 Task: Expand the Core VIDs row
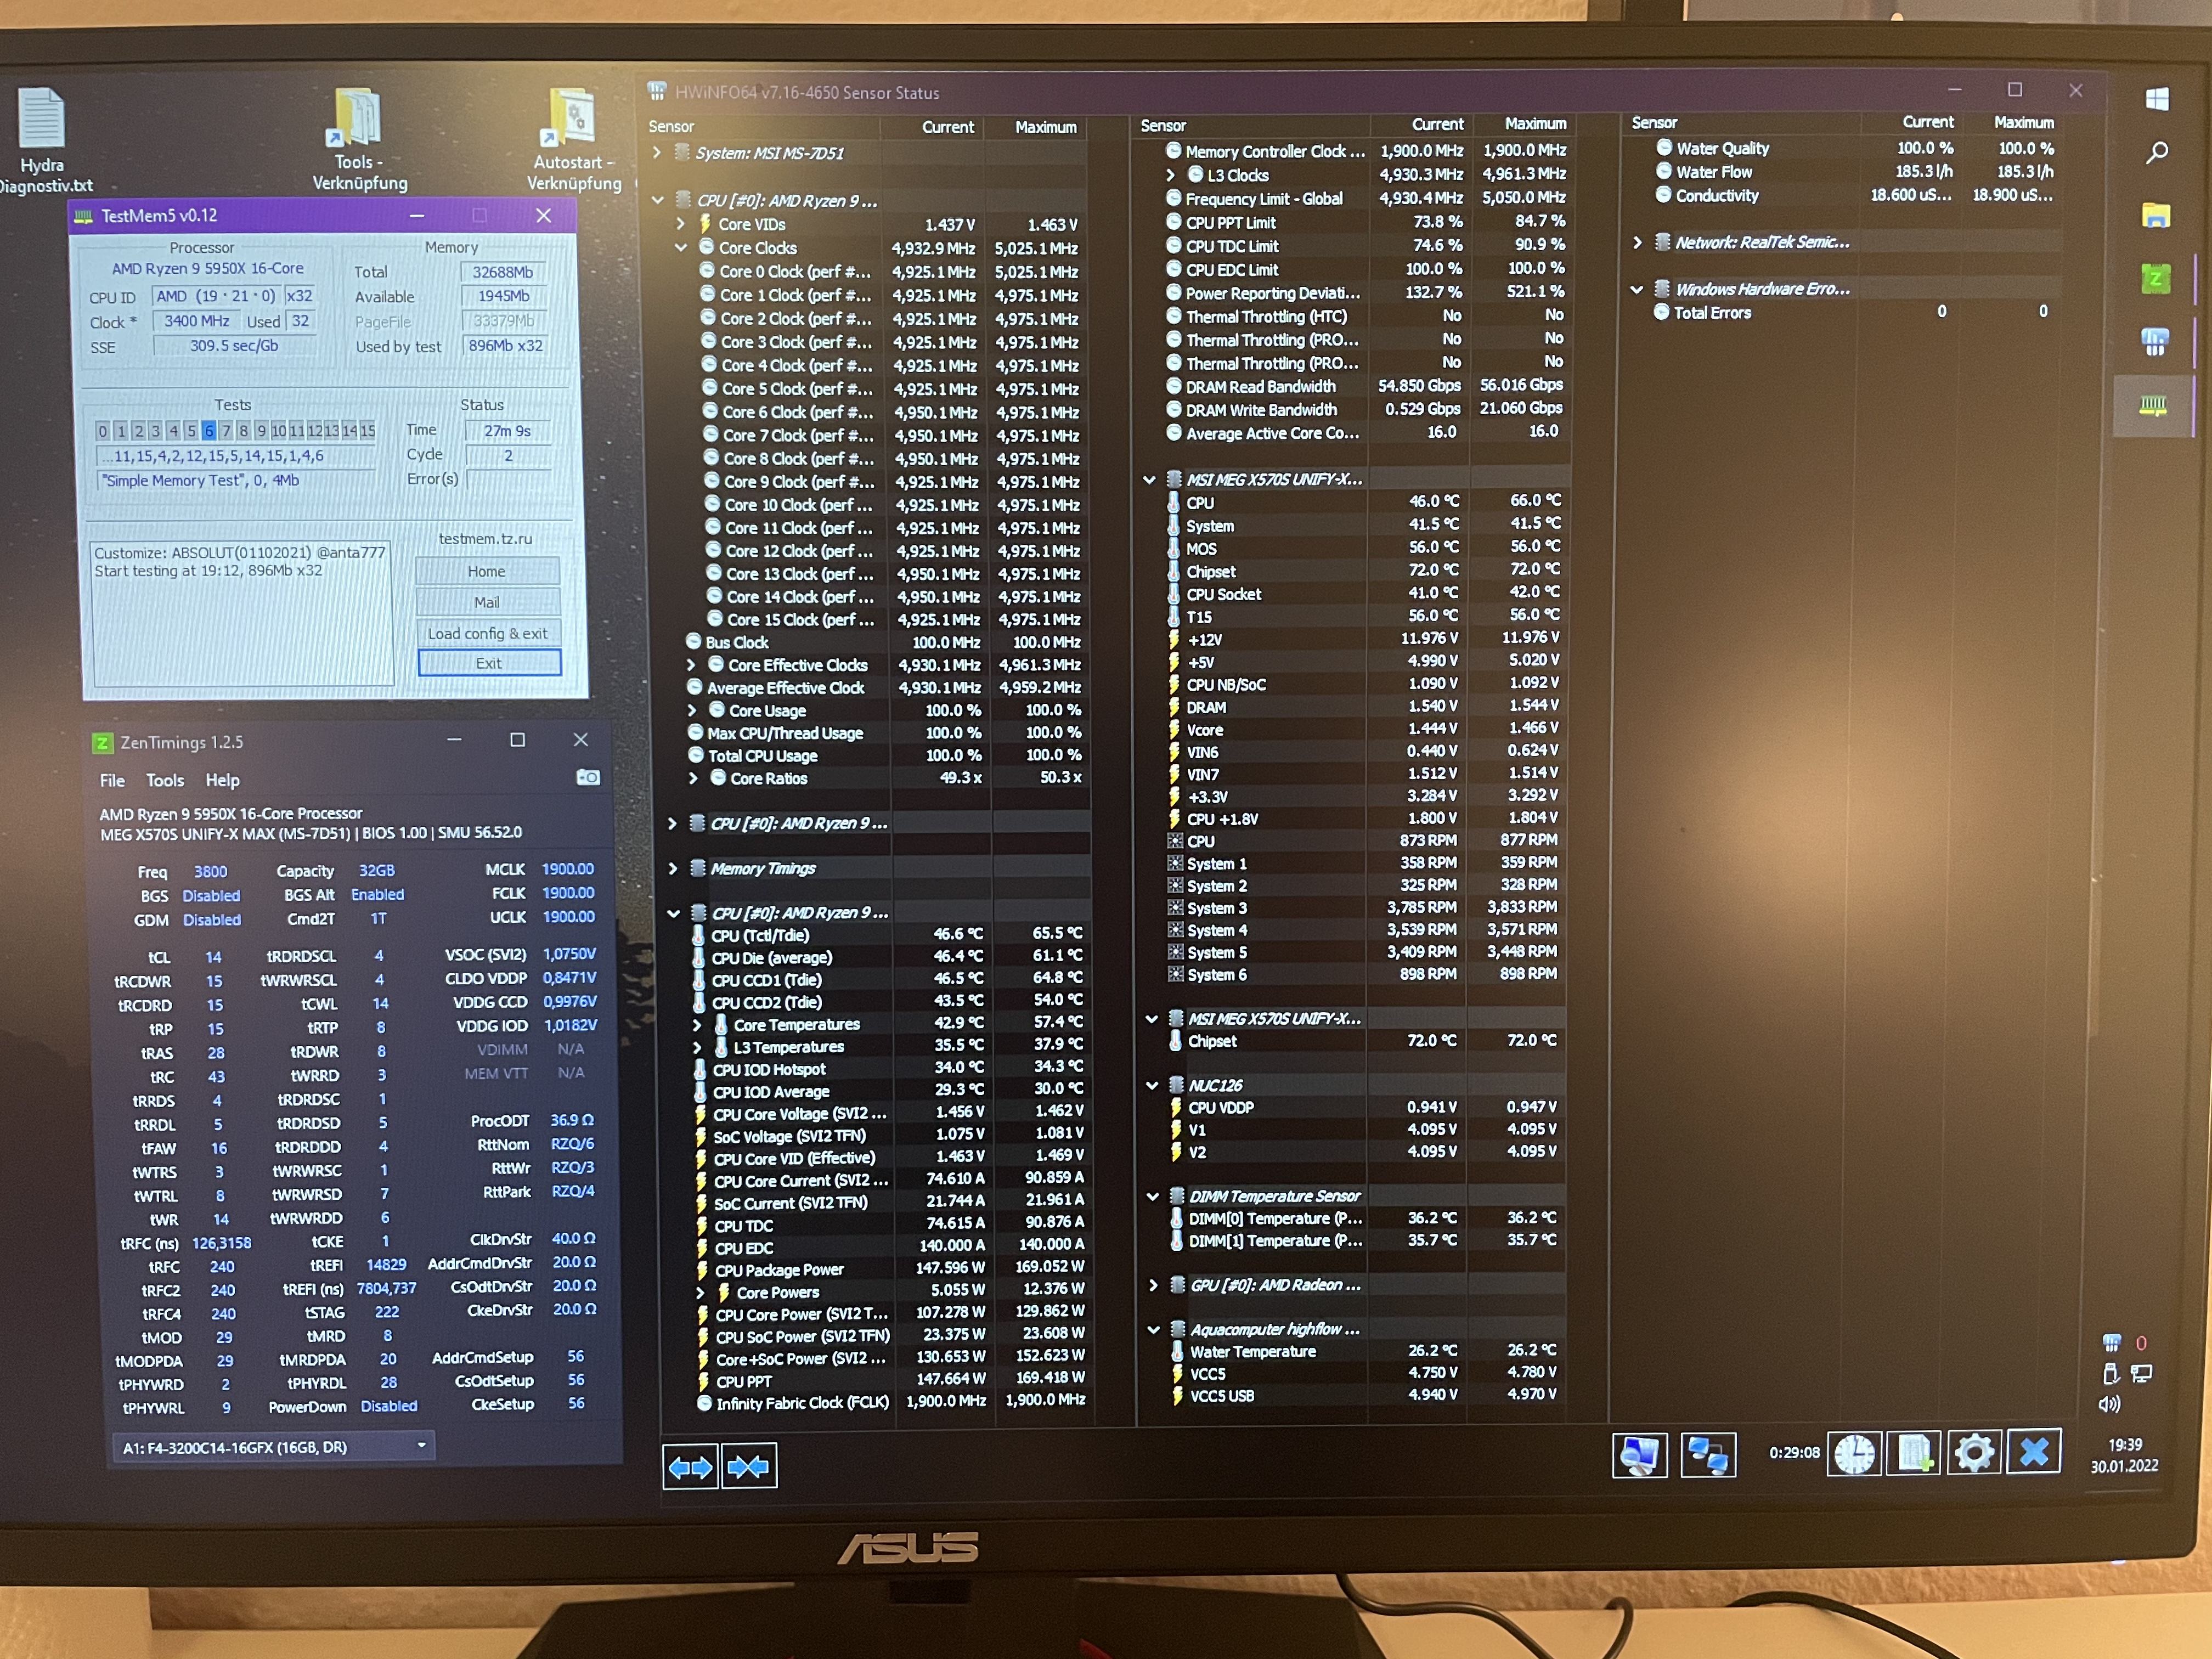coord(681,224)
